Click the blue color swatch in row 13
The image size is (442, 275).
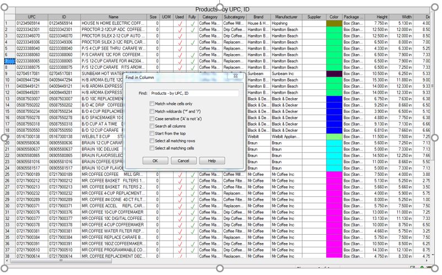(335, 99)
